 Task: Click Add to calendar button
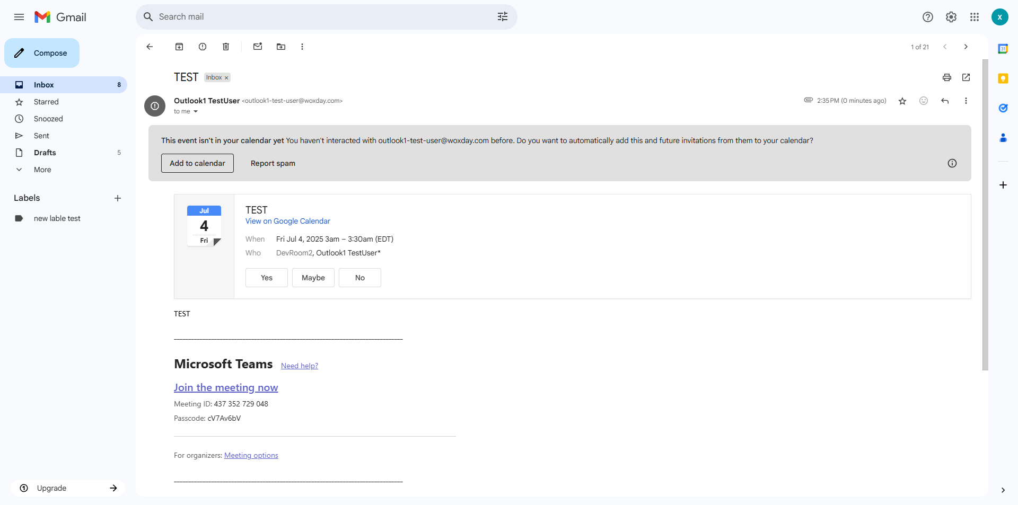[197, 163]
